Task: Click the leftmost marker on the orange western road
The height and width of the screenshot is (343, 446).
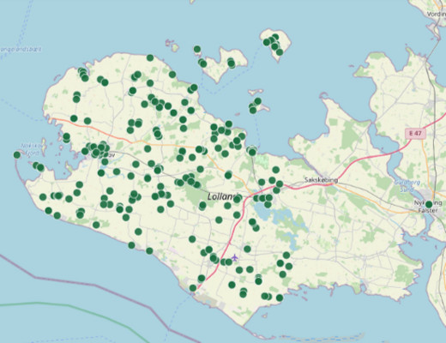Action: pos(74,118)
